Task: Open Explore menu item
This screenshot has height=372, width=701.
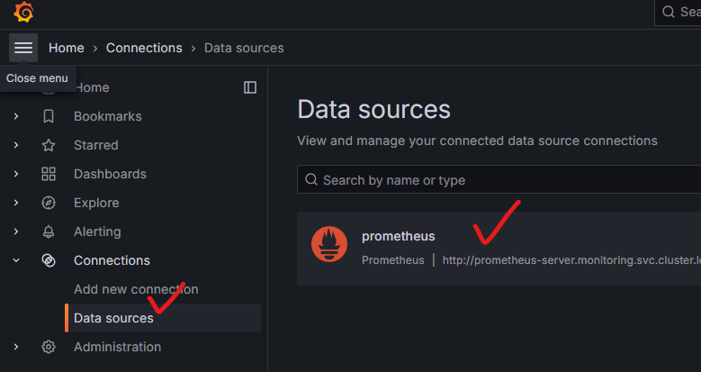Action: click(x=96, y=203)
